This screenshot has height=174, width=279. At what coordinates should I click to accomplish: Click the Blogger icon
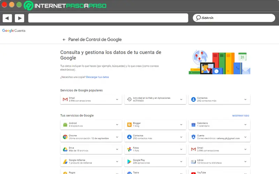(129, 125)
